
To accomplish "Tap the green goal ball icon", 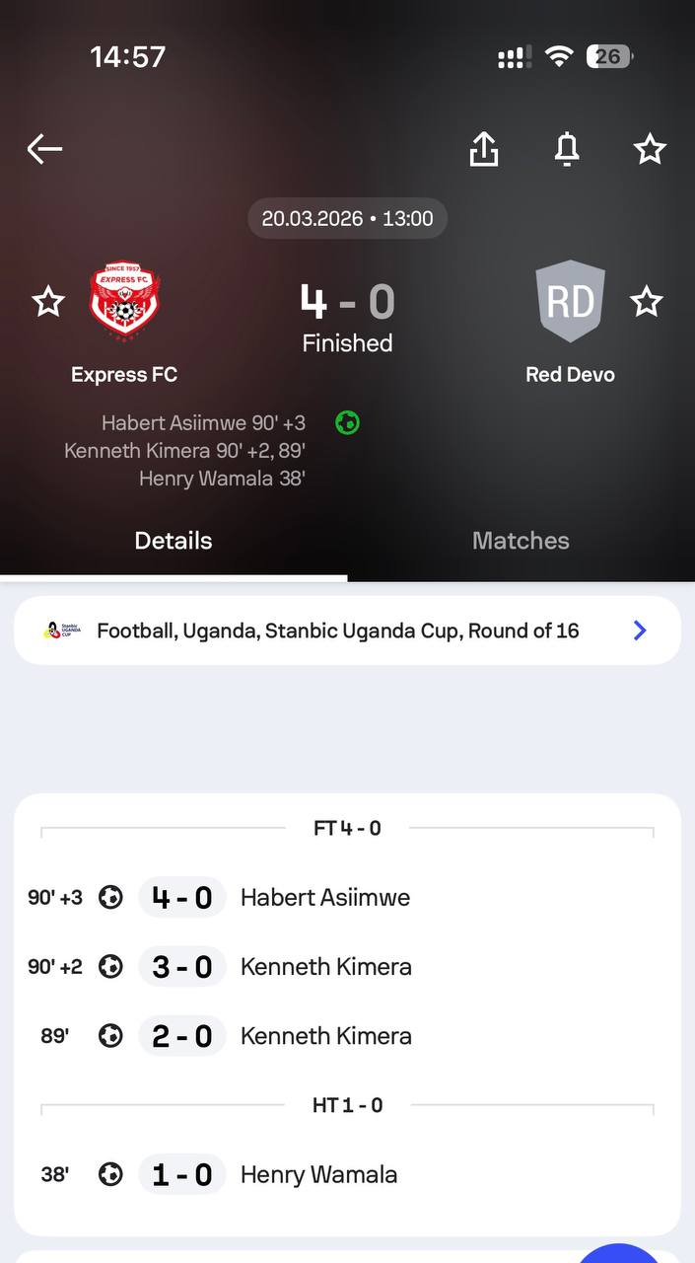I will (x=347, y=423).
